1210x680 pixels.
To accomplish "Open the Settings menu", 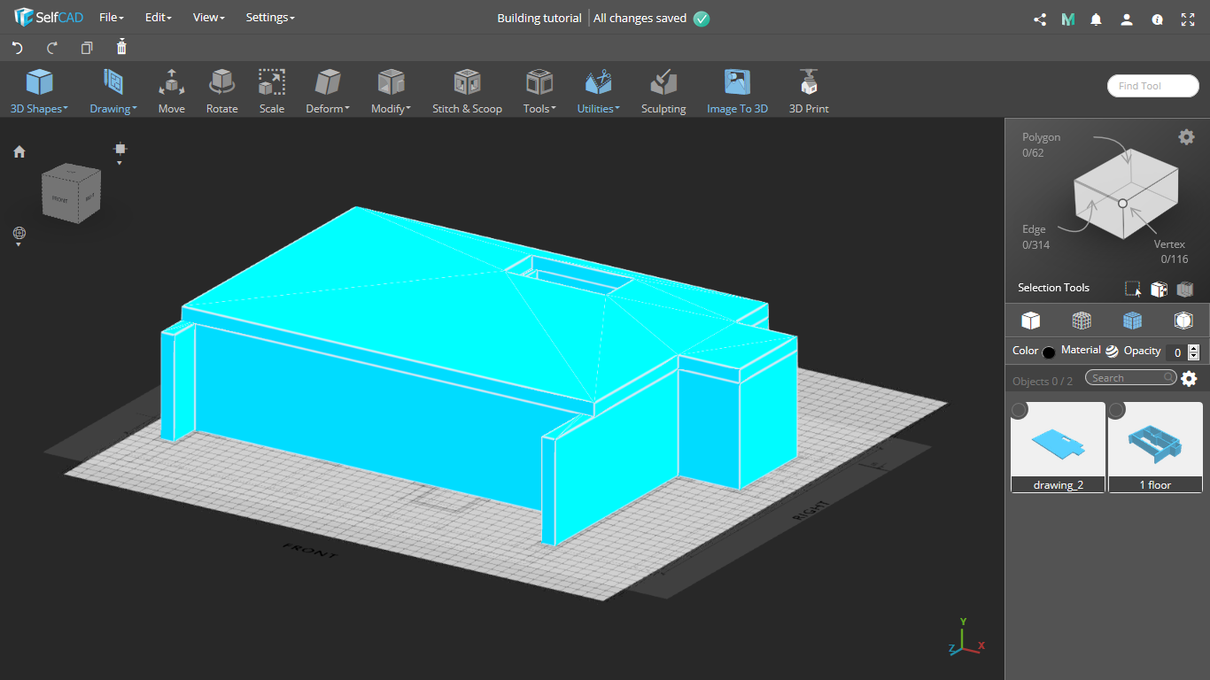I will point(270,18).
